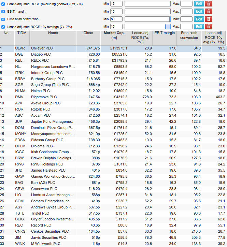Viewport: 227px width, 247px height.
Task: Click the MONY ticker cell
Action: pos(22,134)
